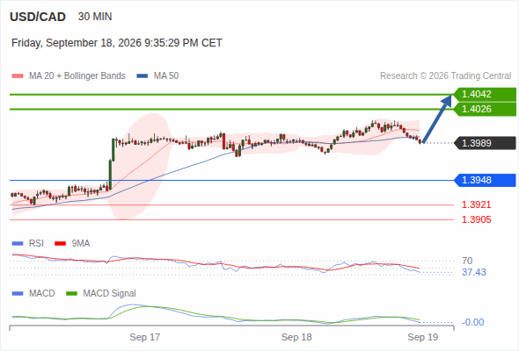Select the 1.4026 resistance price tag
The image size is (519, 351).
[x=485, y=110]
